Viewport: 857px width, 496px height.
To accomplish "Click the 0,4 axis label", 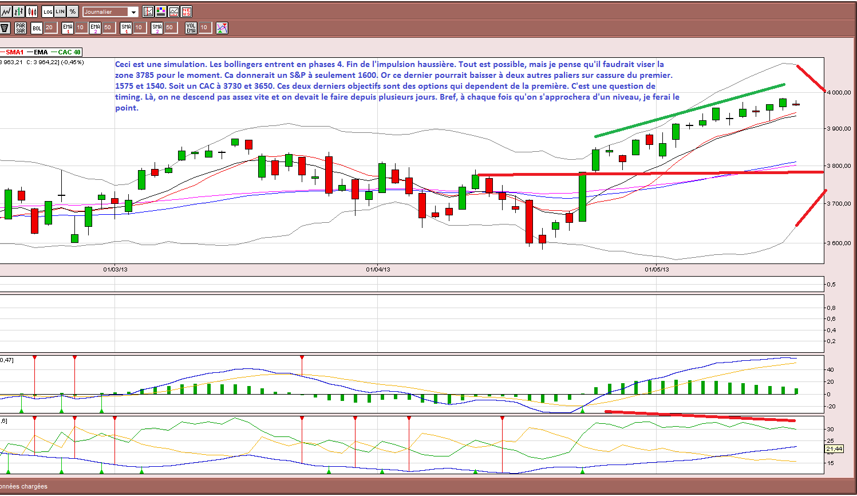I will point(831,330).
